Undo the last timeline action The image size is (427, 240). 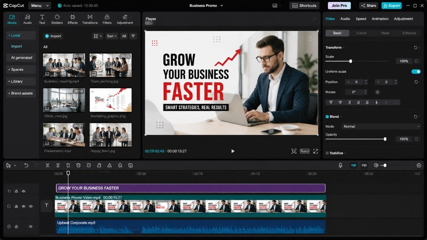pyautogui.click(x=26, y=165)
